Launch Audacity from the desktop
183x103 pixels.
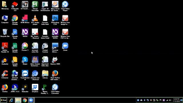coord(5,61)
